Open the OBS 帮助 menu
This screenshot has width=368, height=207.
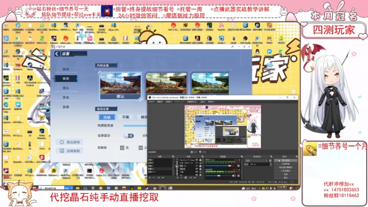tap(211, 102)
